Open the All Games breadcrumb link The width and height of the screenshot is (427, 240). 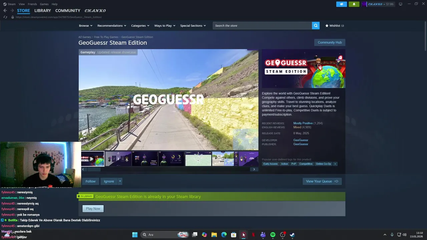85,37
